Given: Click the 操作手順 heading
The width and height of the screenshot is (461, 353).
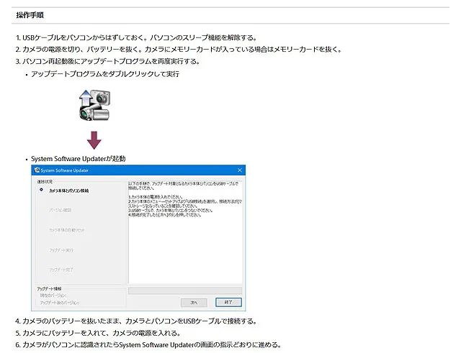Looking at the screenshot, I should [30, 15].
